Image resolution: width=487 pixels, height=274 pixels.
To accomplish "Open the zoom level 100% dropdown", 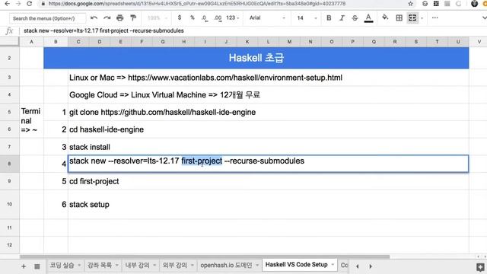I will tap(158, 18).
